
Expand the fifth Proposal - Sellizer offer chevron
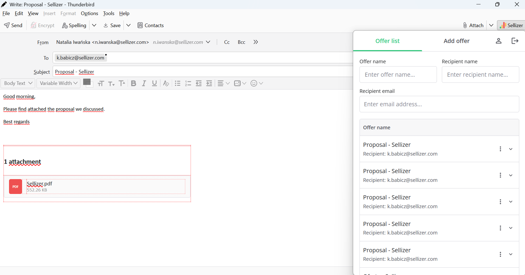tap(511, 254)
